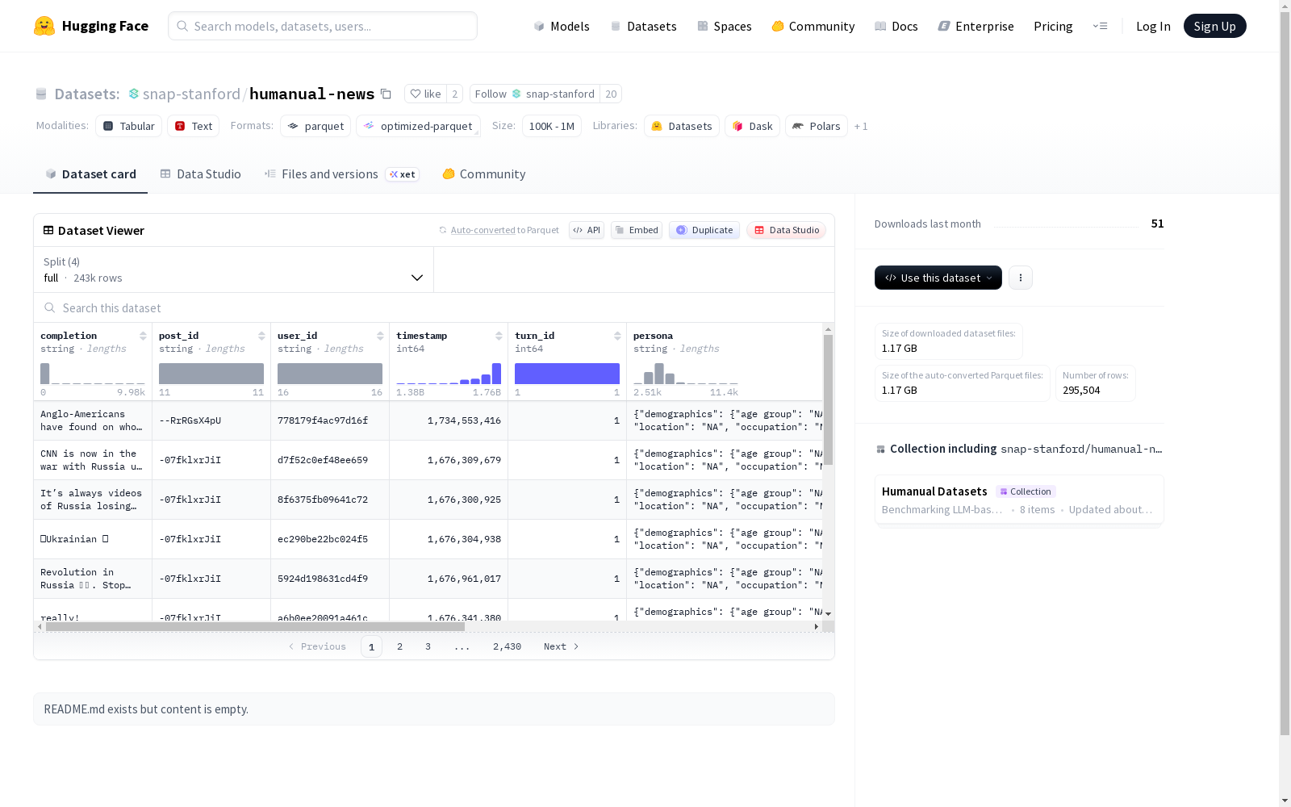1291x807 pixels.
Task: Open the Pricing page
Action: click(1053, 26)
